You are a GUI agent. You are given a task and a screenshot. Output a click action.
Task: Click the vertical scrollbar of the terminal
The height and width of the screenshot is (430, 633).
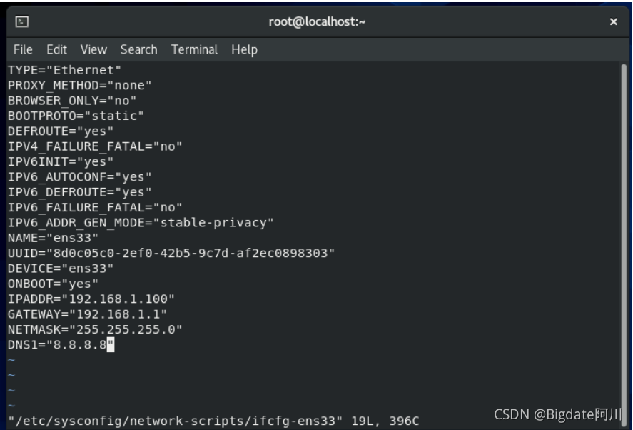[x=624, y=239]
